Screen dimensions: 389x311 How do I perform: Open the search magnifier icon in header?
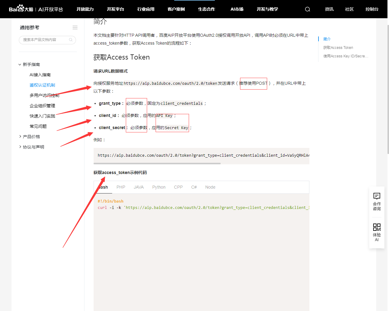[308, 9]
